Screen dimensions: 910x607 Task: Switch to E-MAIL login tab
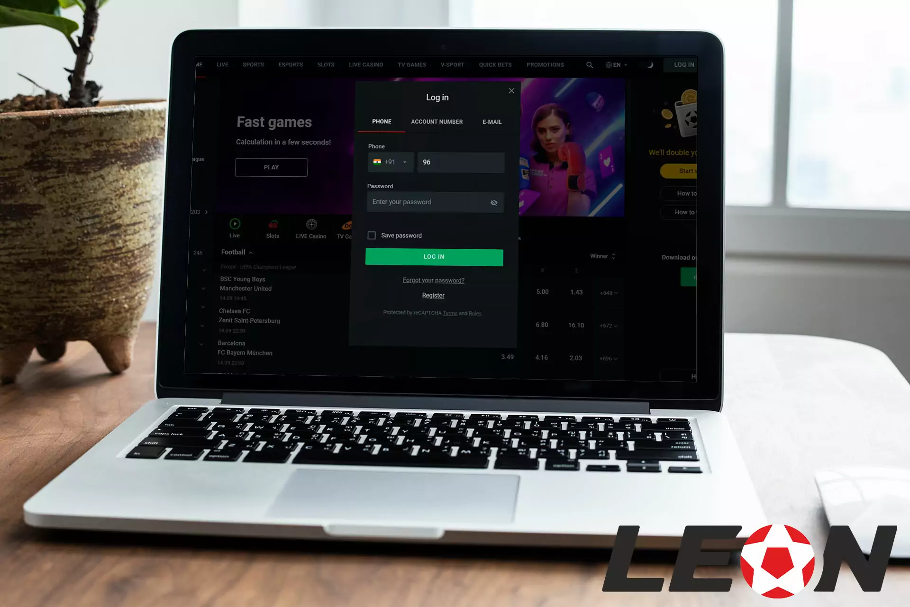(492, 121)
